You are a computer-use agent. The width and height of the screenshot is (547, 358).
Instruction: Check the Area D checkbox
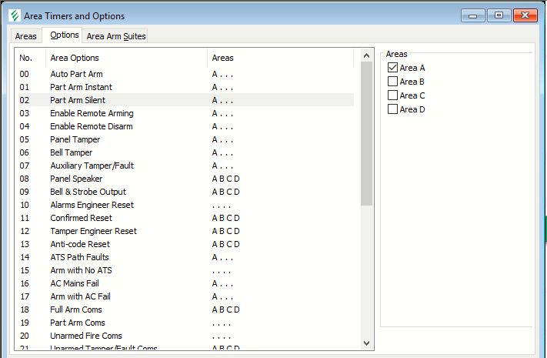coord(393,109)
